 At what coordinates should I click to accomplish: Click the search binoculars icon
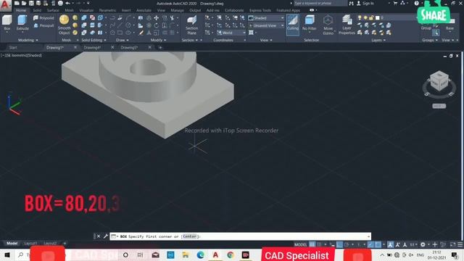pyautogui.click(x=351, y=3)
